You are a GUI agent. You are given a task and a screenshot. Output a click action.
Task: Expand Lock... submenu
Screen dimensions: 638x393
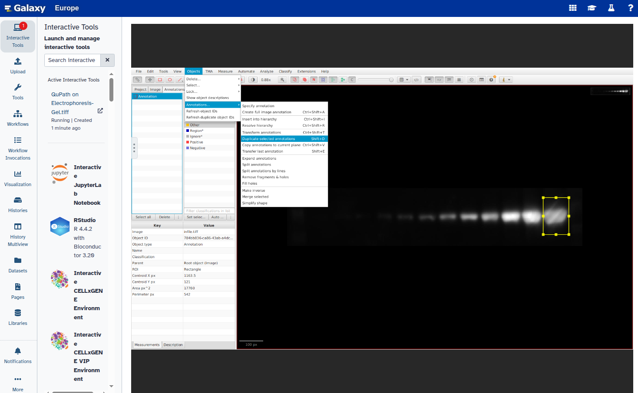coord(213,92)
